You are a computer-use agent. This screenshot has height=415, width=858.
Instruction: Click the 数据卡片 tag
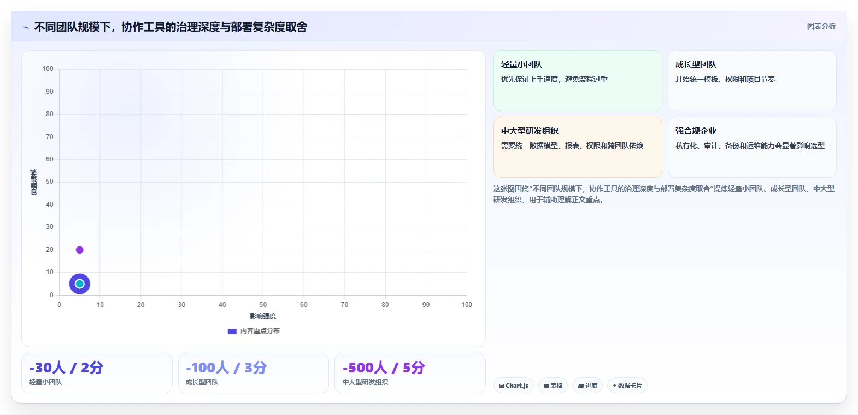pyautogui.click(x=627, y=386)
